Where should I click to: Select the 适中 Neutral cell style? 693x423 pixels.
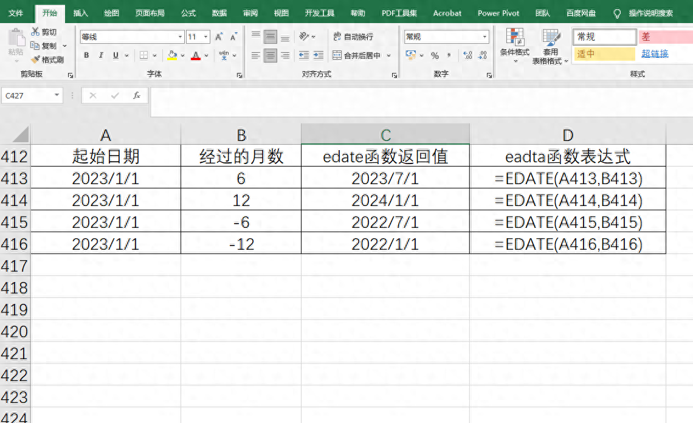[x=604, y=54]
